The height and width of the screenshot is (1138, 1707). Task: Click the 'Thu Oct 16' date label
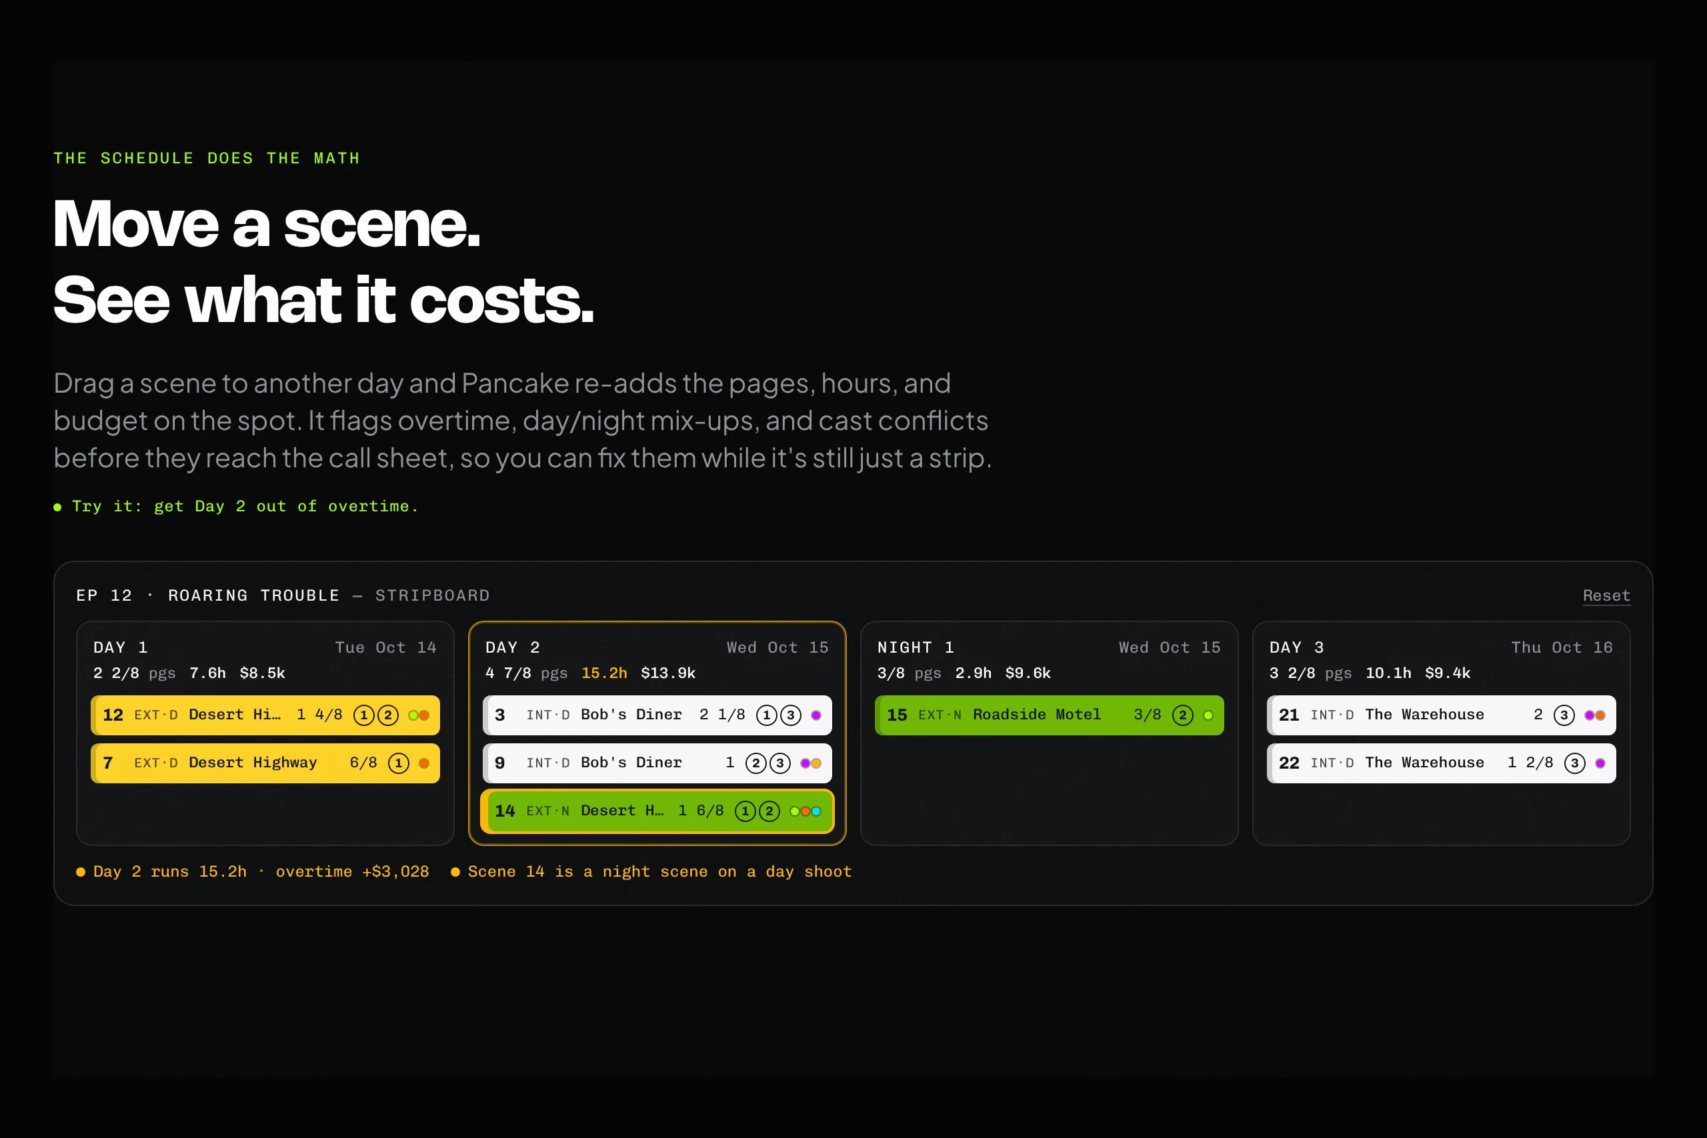coord(1561,647)
